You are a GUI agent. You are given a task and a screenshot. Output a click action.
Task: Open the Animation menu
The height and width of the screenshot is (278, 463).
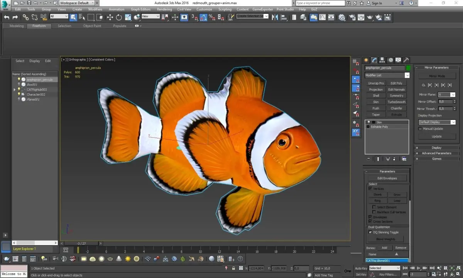click(117, 9)
